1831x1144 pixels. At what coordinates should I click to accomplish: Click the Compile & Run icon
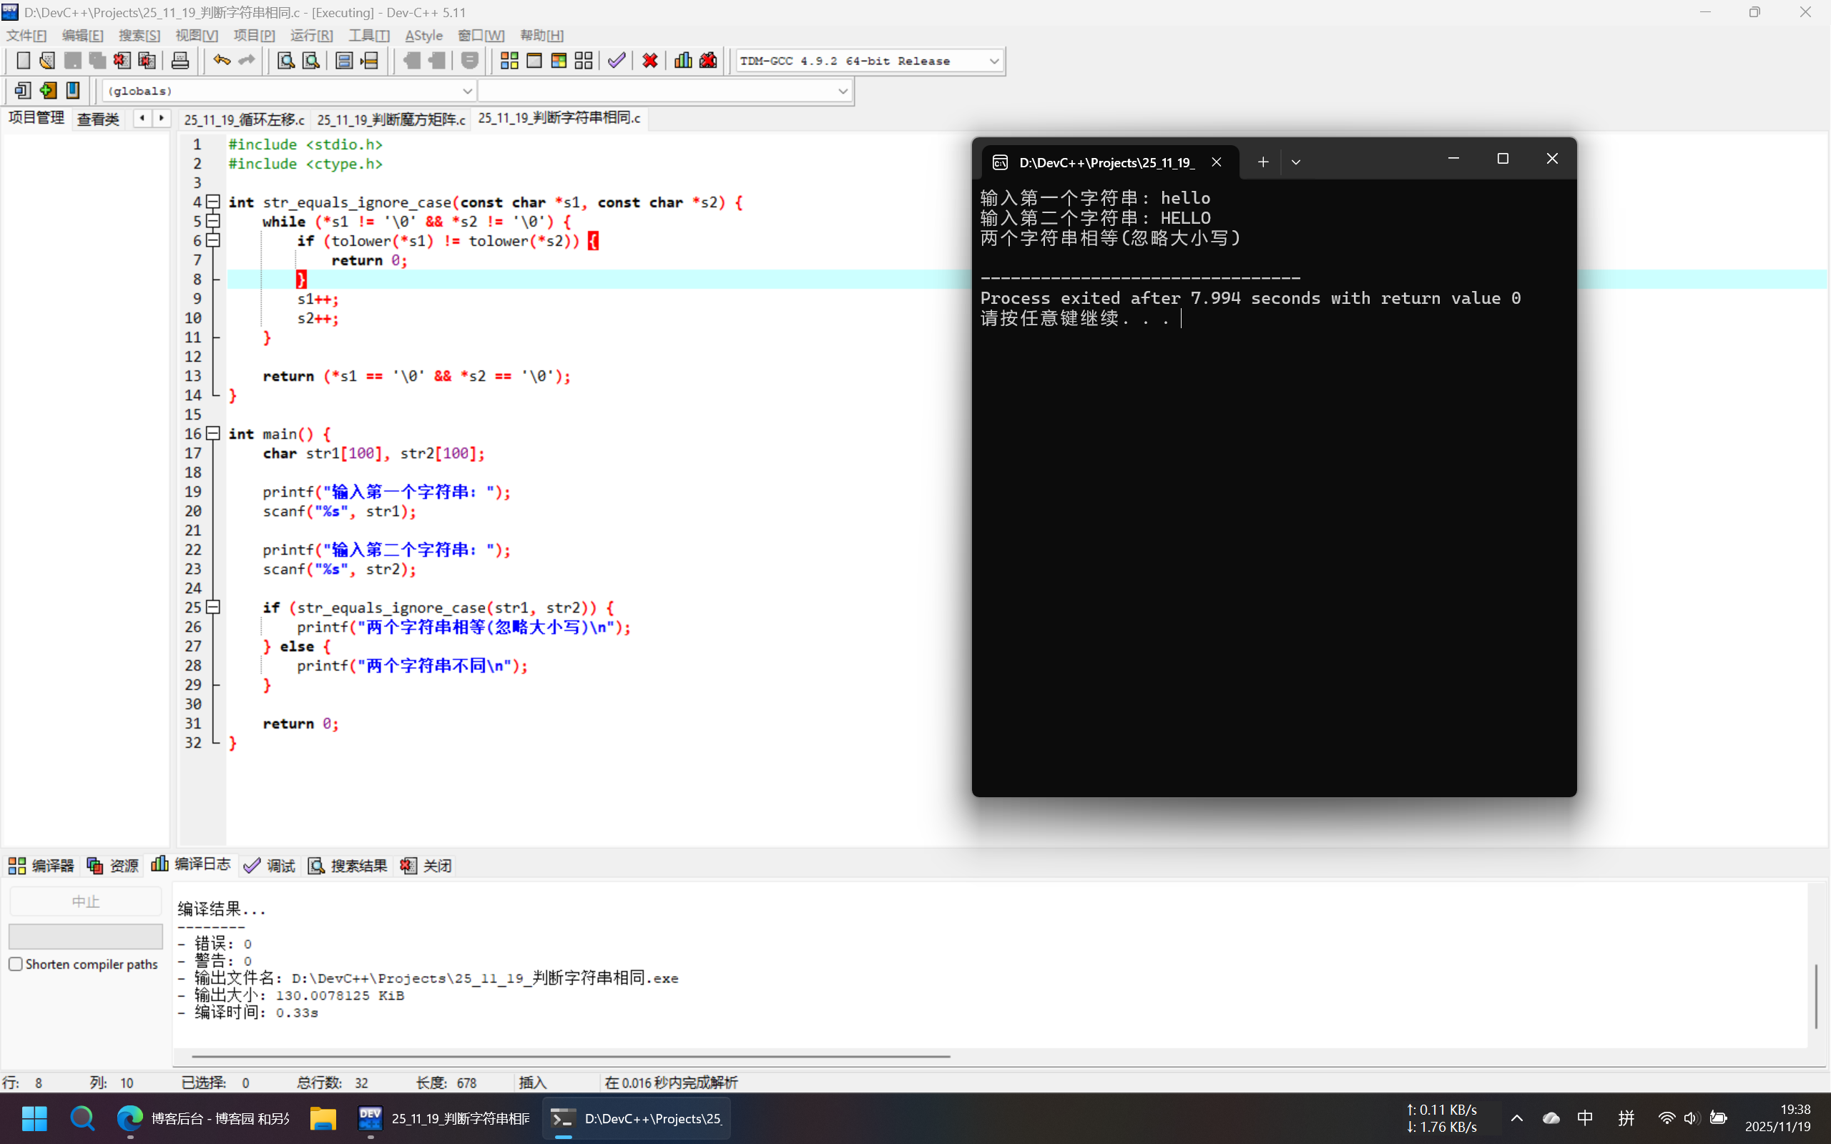[559, 61]
